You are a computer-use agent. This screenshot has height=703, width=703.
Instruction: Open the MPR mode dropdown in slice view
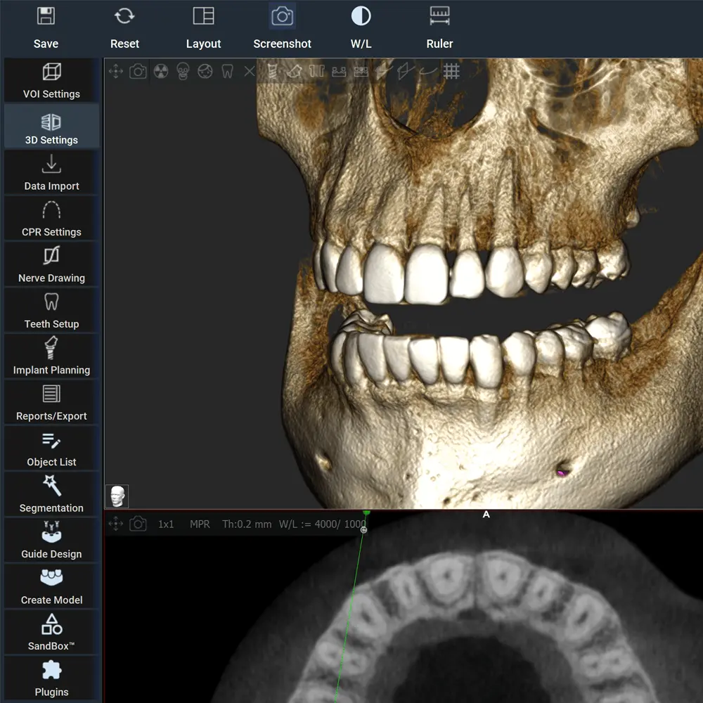pos(200,524)
